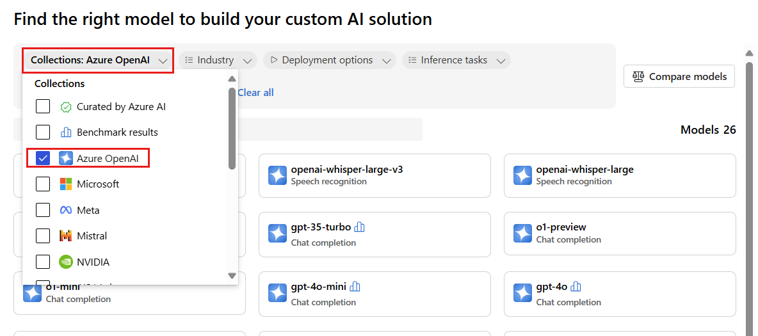Enable the Microsoft collection checkbox
The width and height of the screenshot is (758, 336).
click(43, 184)
